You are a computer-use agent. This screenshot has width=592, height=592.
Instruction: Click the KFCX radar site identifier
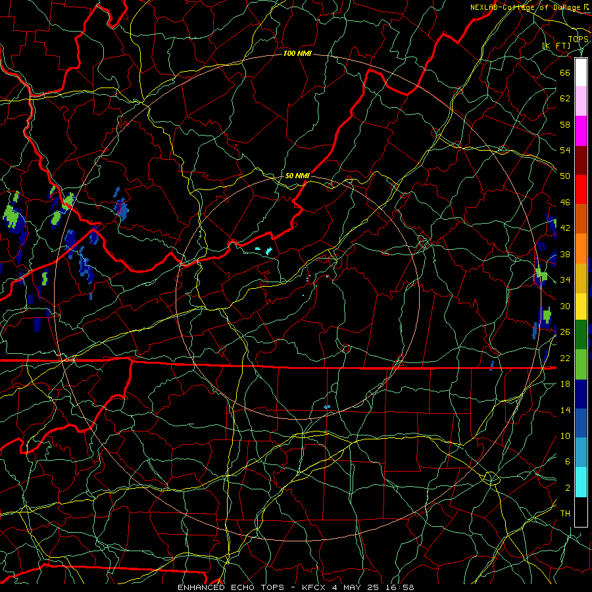pos(315,587)
